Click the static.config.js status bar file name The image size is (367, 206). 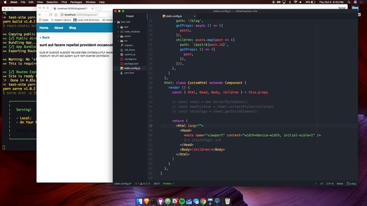click(x=123, y=184)
